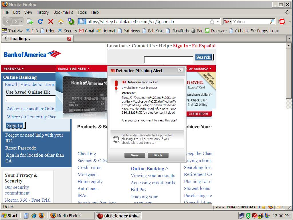Go to the Home page icon

[61, 22]
